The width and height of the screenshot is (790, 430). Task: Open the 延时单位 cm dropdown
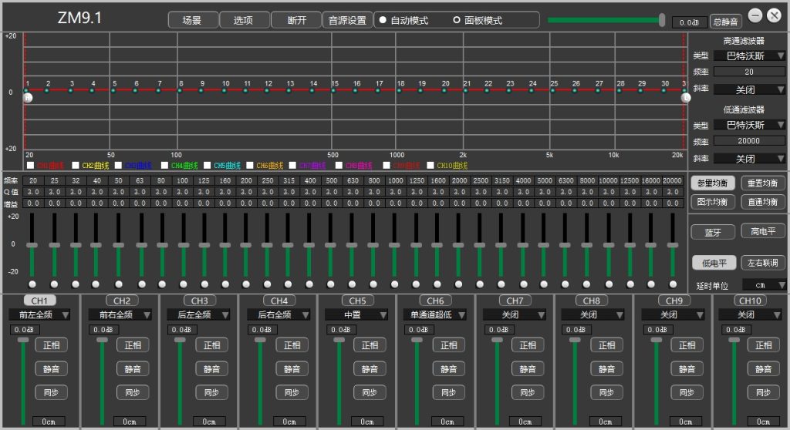click(x=765, y=285)
